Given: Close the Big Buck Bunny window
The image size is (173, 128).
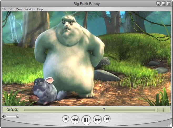Looking at the screenshot, I should pos(169,4).
